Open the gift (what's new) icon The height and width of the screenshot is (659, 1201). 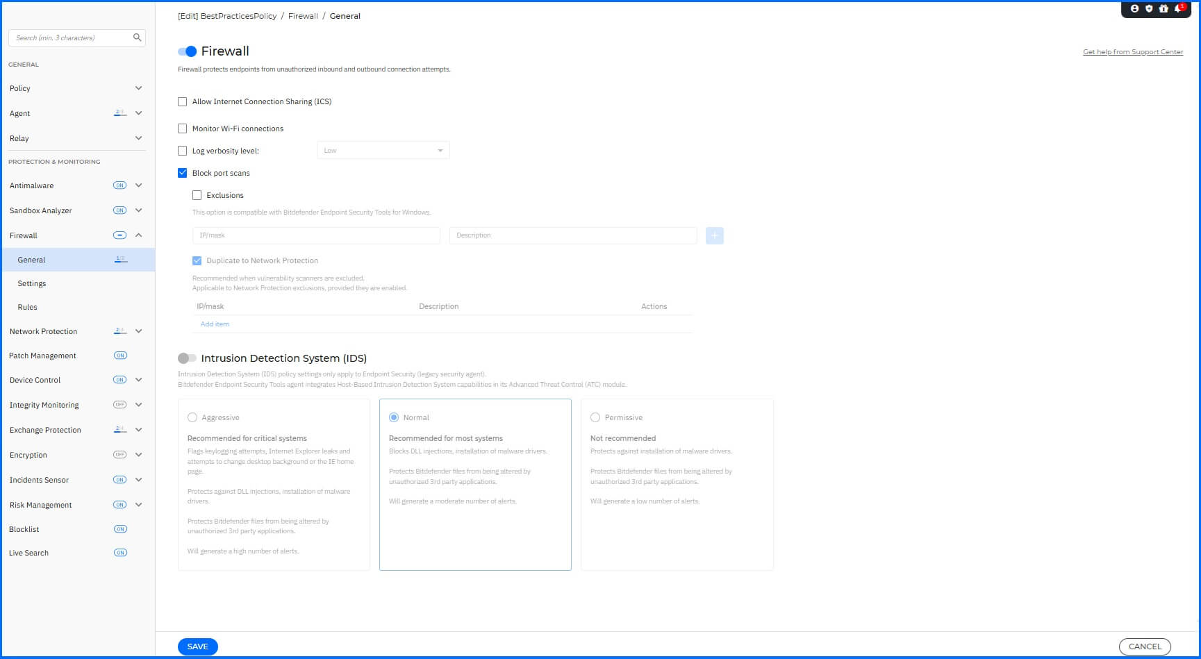[x=1163, y=8]
